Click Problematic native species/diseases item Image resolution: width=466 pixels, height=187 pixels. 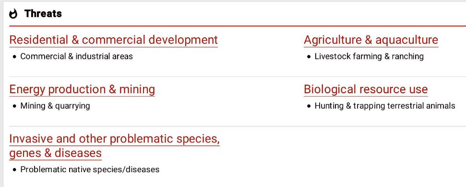tap(90, 169)
